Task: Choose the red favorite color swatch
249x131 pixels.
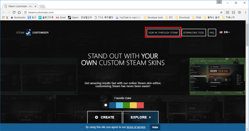Action: [x=140, y=105]
